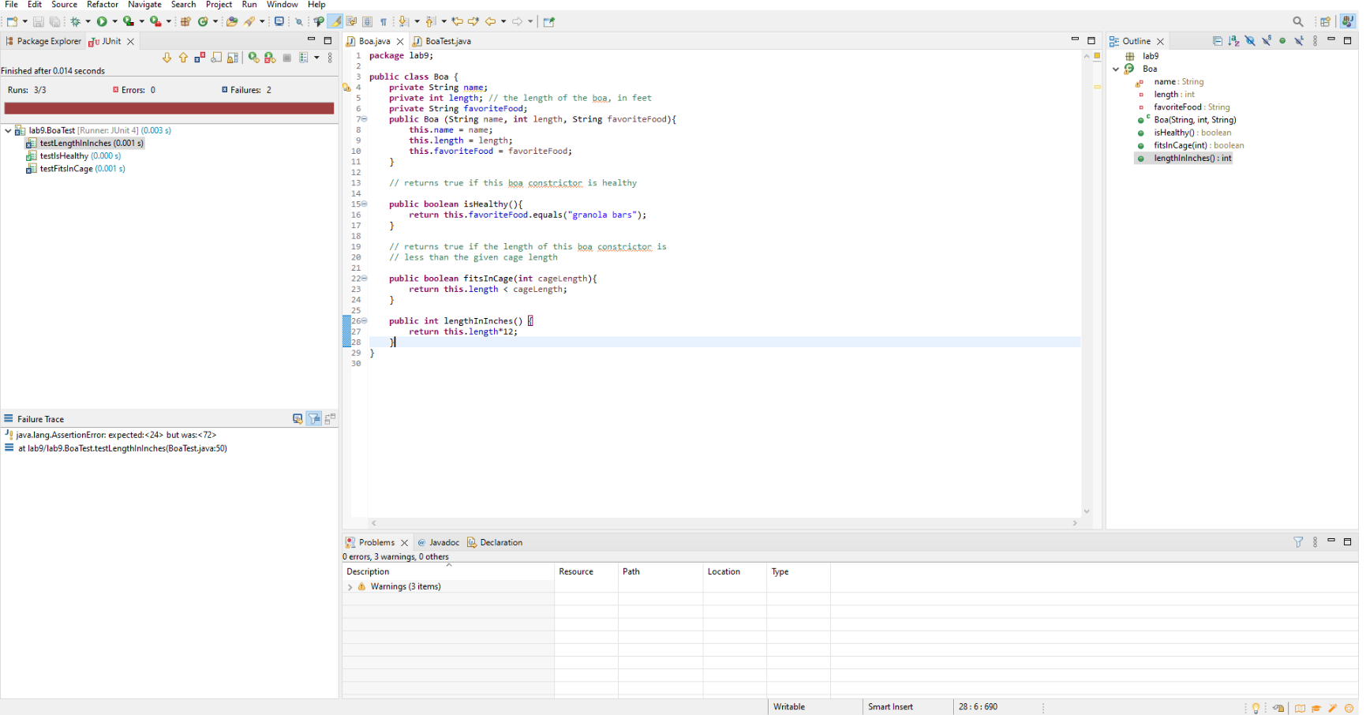Image resolution: width=1366 pixels, height=715 pixels.
Task: Toggle Show Failures Only in JUnit
Action: pos(200,58)
